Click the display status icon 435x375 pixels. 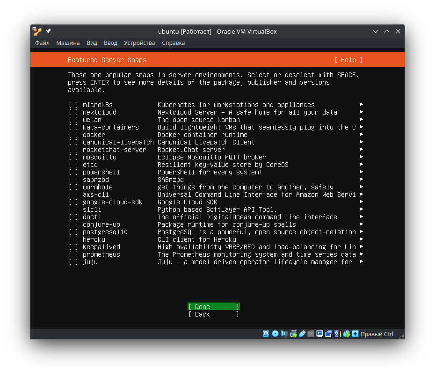click(x=319, y=333)
